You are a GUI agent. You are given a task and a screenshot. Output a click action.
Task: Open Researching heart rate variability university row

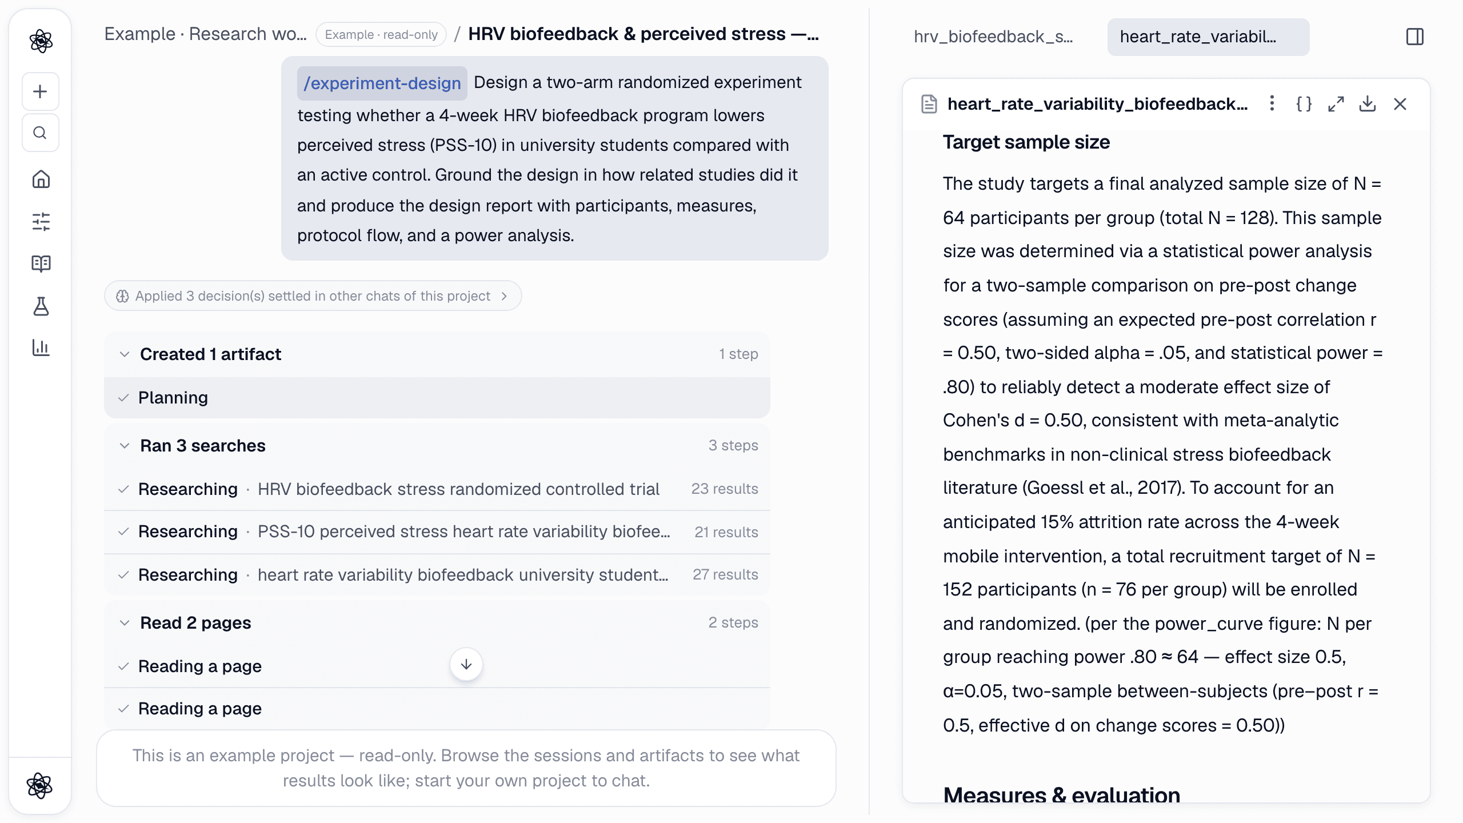(437, 575)
